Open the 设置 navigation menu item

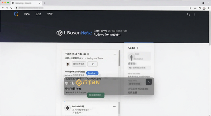(x=50, y=14)
